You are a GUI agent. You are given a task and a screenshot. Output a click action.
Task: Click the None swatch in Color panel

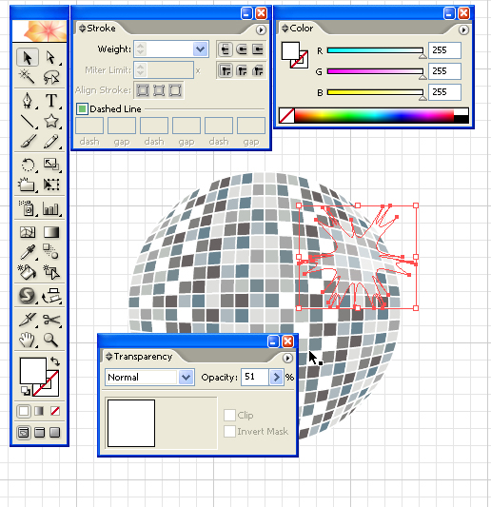(x=286, y=116)
